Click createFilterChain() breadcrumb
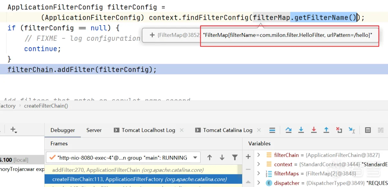This screenshot has width=388, height=187. (46, 106)
